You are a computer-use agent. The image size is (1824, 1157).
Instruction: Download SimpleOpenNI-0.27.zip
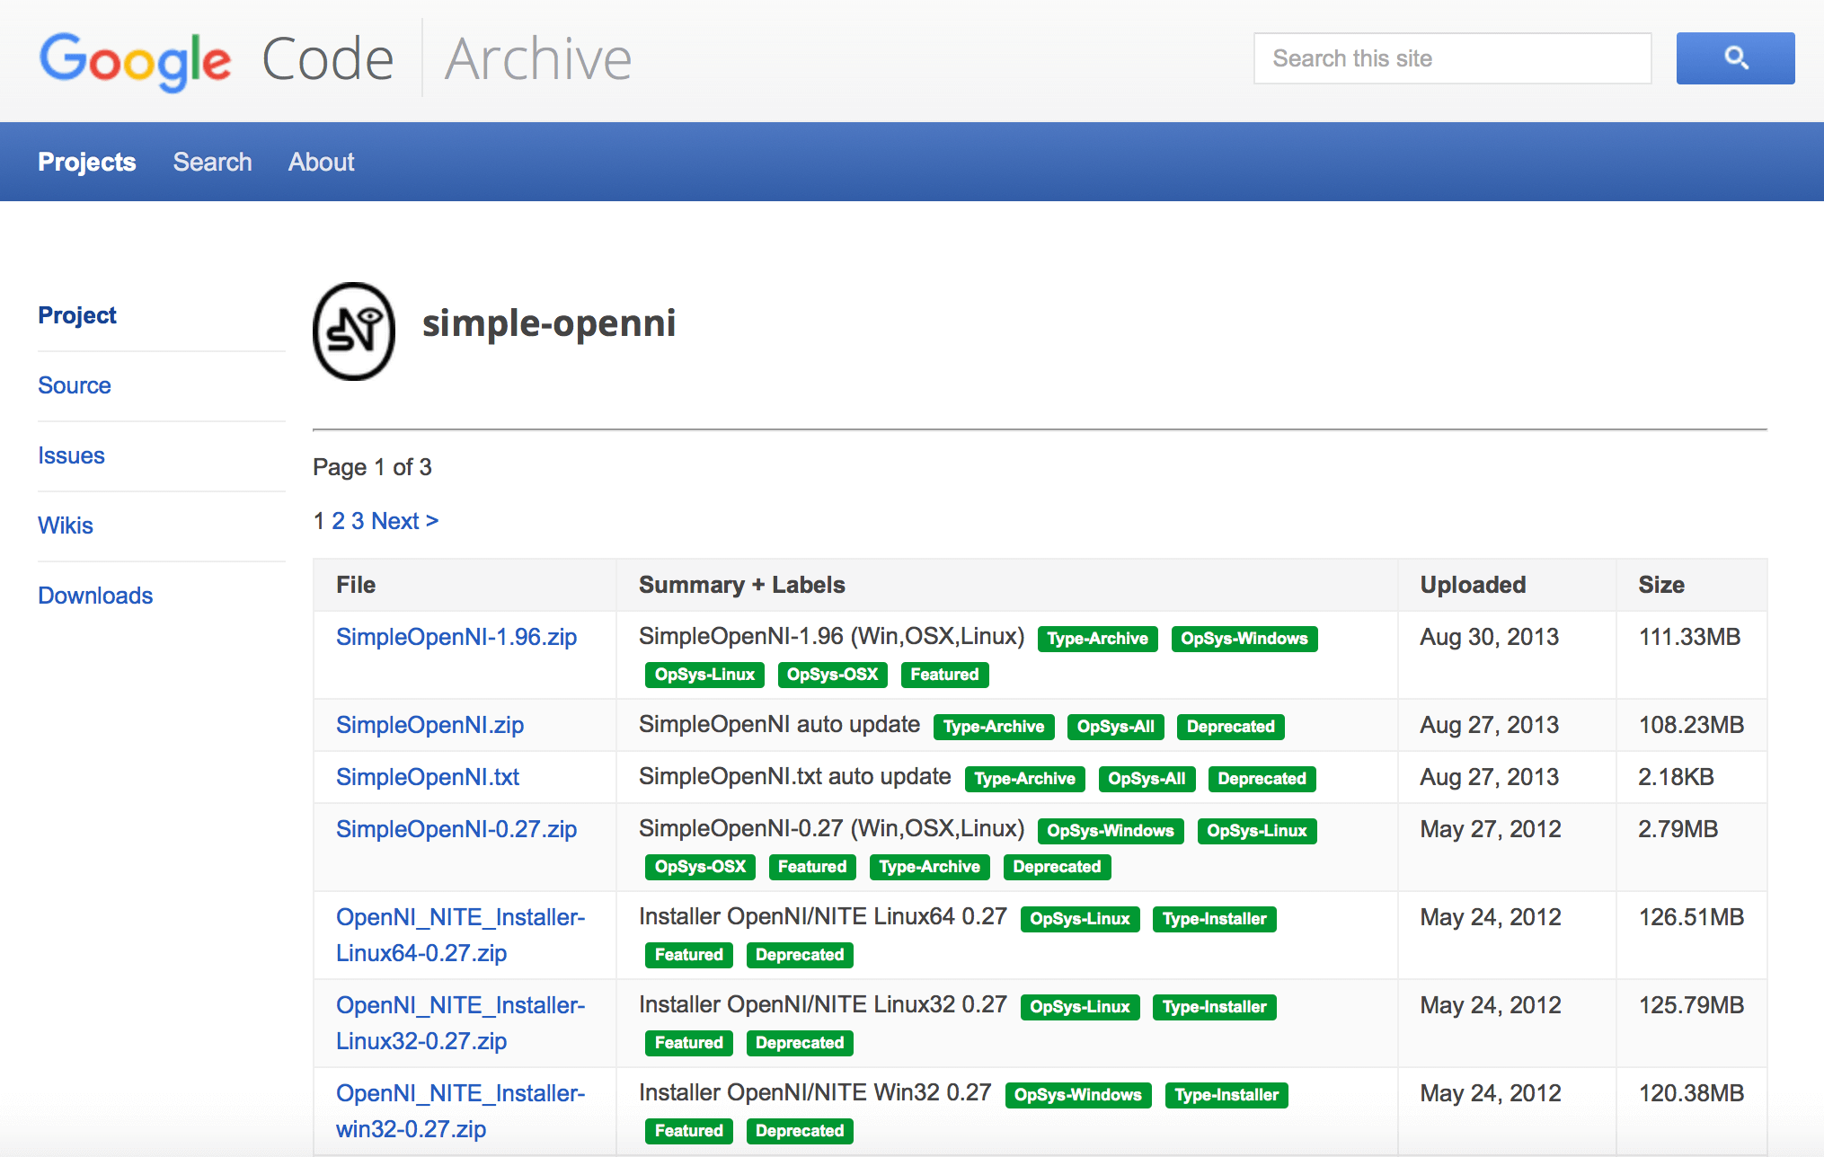[456, 829]
